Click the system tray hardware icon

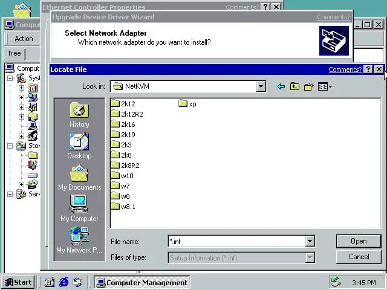(336, 282)
